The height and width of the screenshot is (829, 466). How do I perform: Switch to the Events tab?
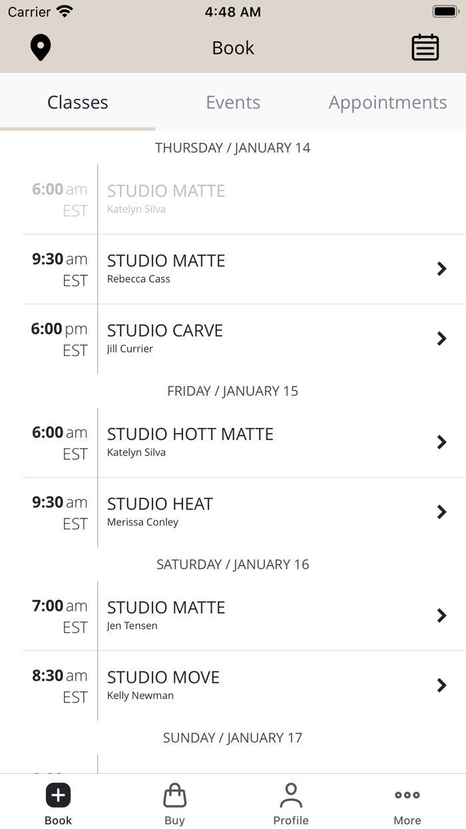point(233,102)
